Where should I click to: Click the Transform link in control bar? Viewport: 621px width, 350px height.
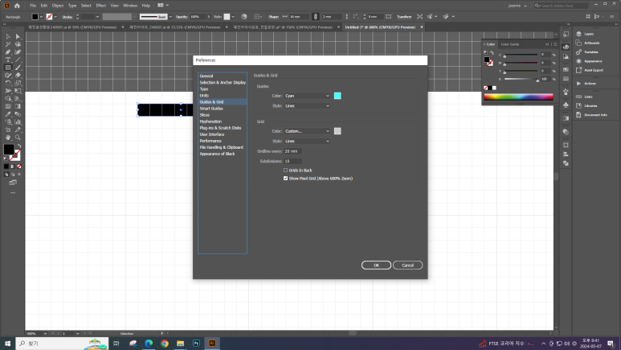pos(404,17)
